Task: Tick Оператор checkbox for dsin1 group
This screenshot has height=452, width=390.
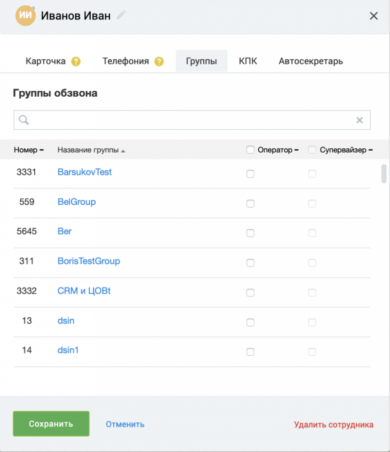Action: pyautogui.click(x=251, y=352)
